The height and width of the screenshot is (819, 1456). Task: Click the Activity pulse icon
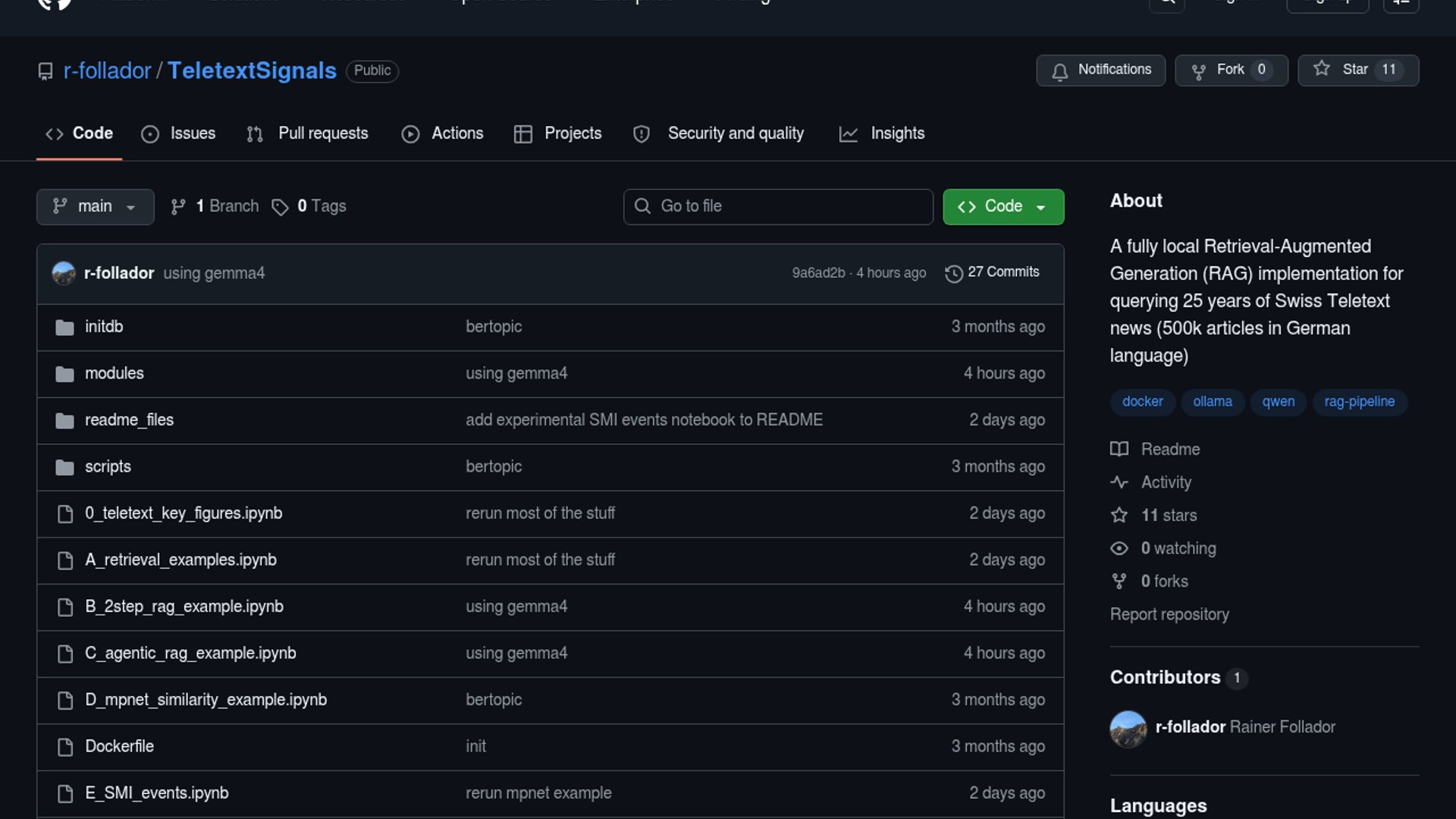point(1119,482)
